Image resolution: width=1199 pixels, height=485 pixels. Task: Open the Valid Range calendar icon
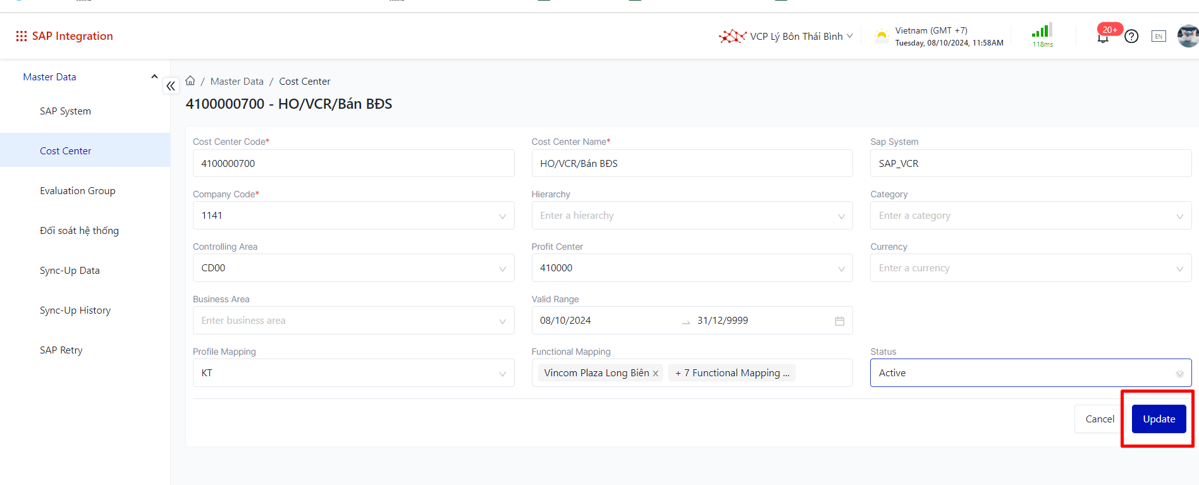839,321
